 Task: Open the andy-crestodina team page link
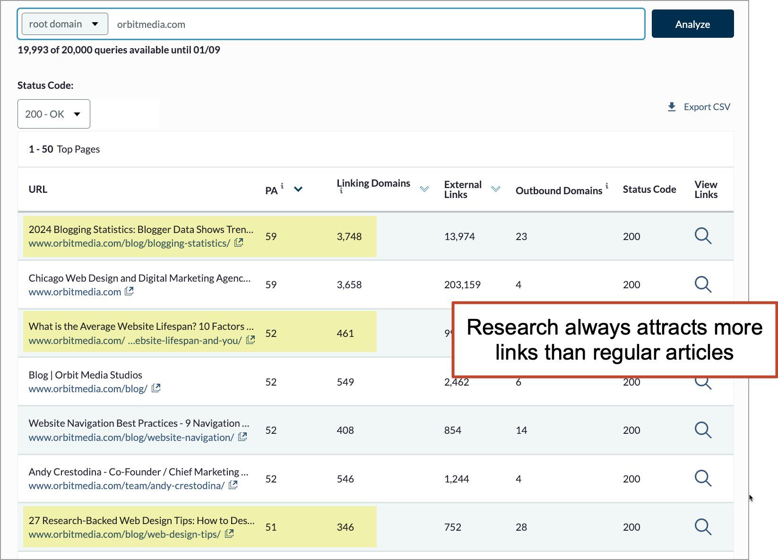[126, 486]
